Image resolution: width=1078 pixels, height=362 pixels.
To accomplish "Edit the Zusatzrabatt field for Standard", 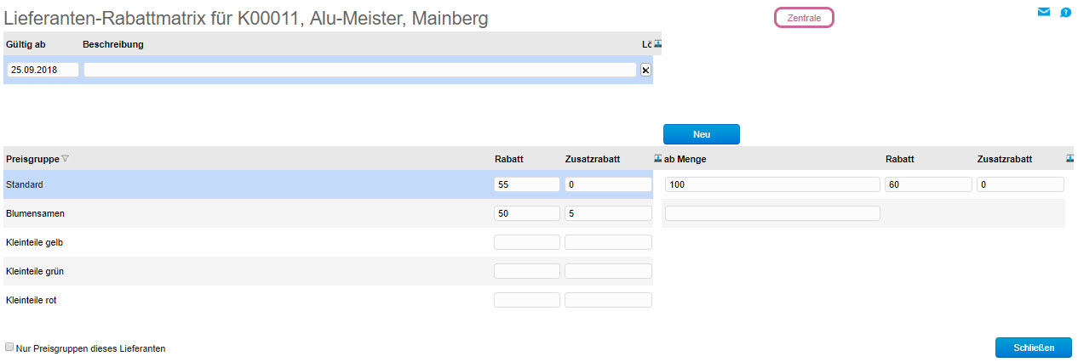I will 607,184.
